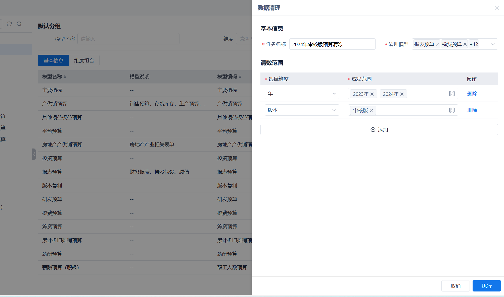The height and width of the screenshot is (297, 504).
Task: Remove the 审核版 tag from member scope
Action: click(x=371, y=110)
